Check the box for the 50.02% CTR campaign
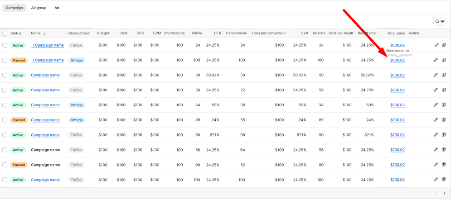 tap(5, 75)
